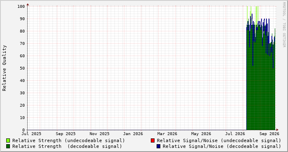Click the Relative Strength (undecodeable signal) legend text
Image resolution: width=288 pixels, height=152 pixels.
69,140
